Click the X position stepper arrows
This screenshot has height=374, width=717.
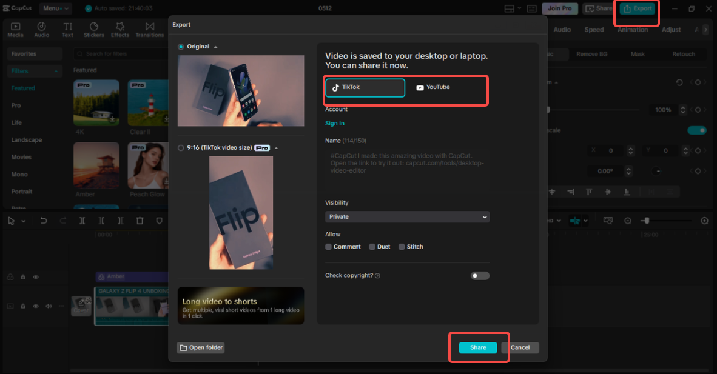coord(631,150)
